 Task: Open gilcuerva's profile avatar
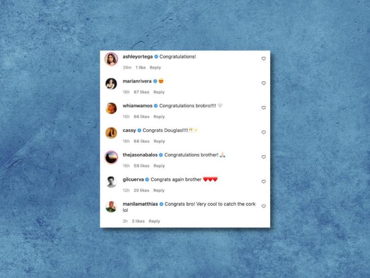click(111, 182)
